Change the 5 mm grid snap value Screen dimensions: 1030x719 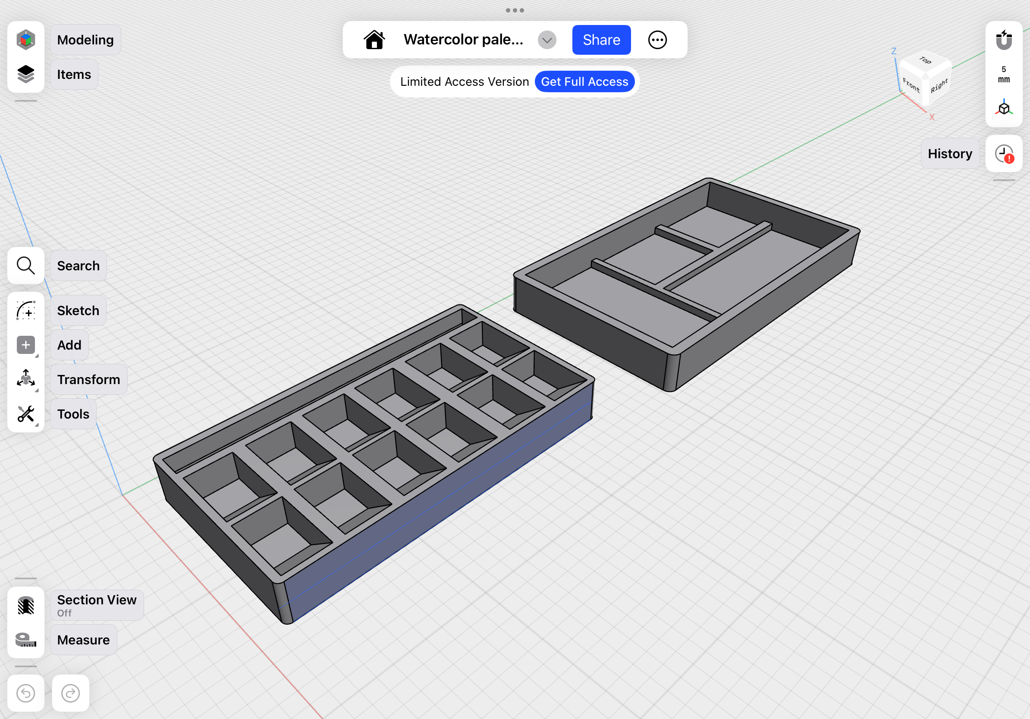pyautogui.click(x=1004, y=75)
